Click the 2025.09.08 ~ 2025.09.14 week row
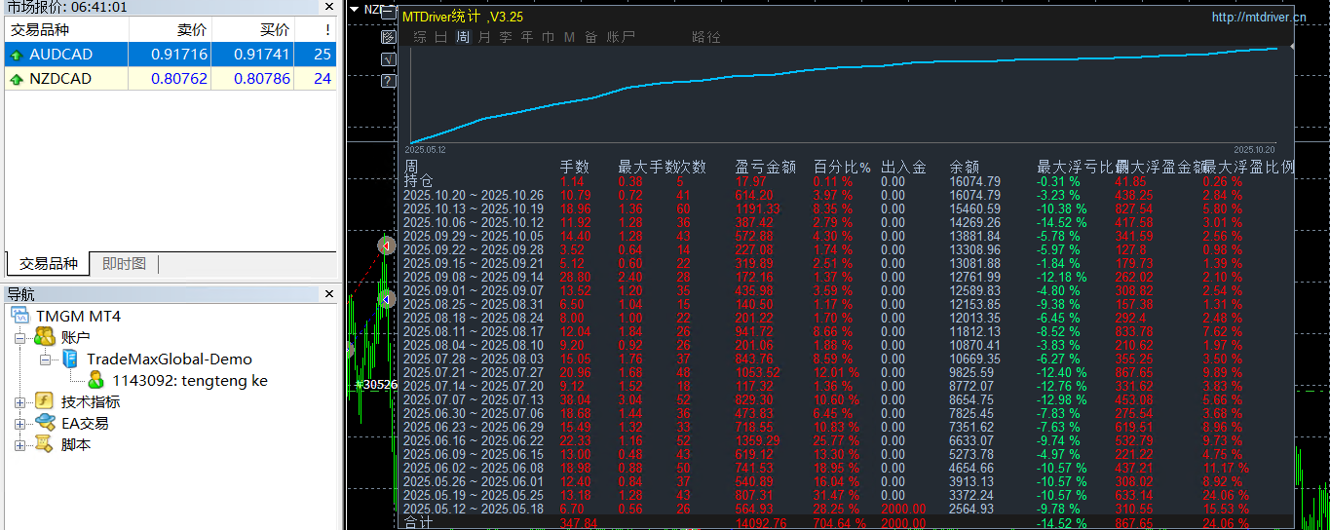Image resolution: width=1330 pixels, height=530 pixels. pos(849,277)
